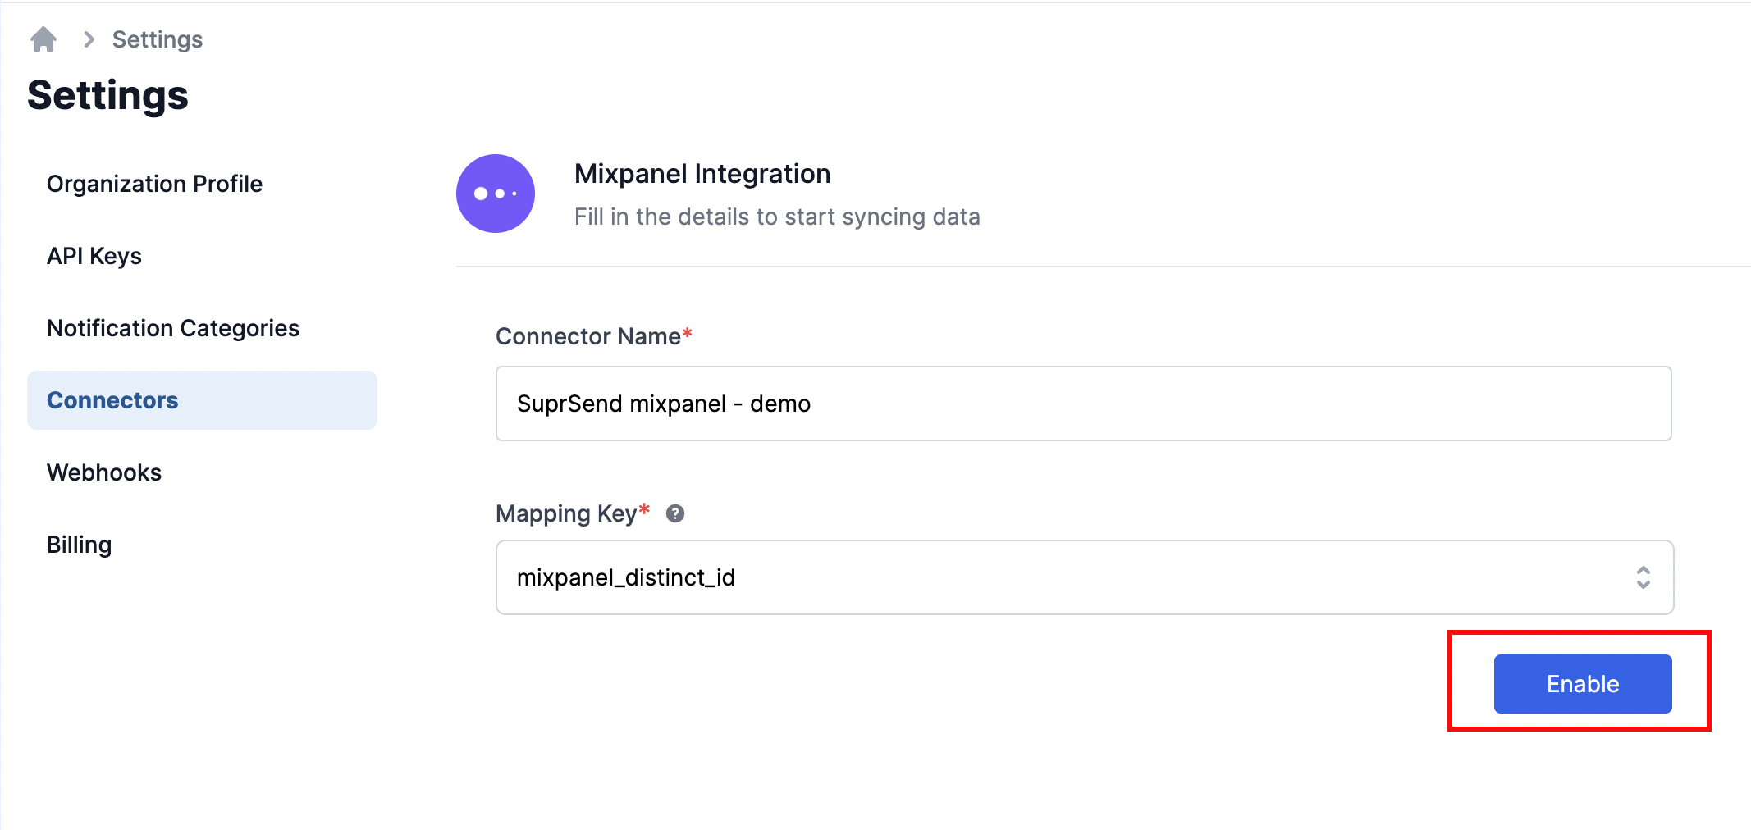Click the Enable button
1751x830 pixels.
coord(1583,684)
